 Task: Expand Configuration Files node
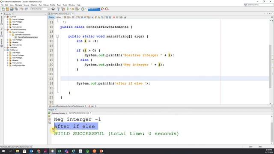pyautogui.click(x=8, y=65)
